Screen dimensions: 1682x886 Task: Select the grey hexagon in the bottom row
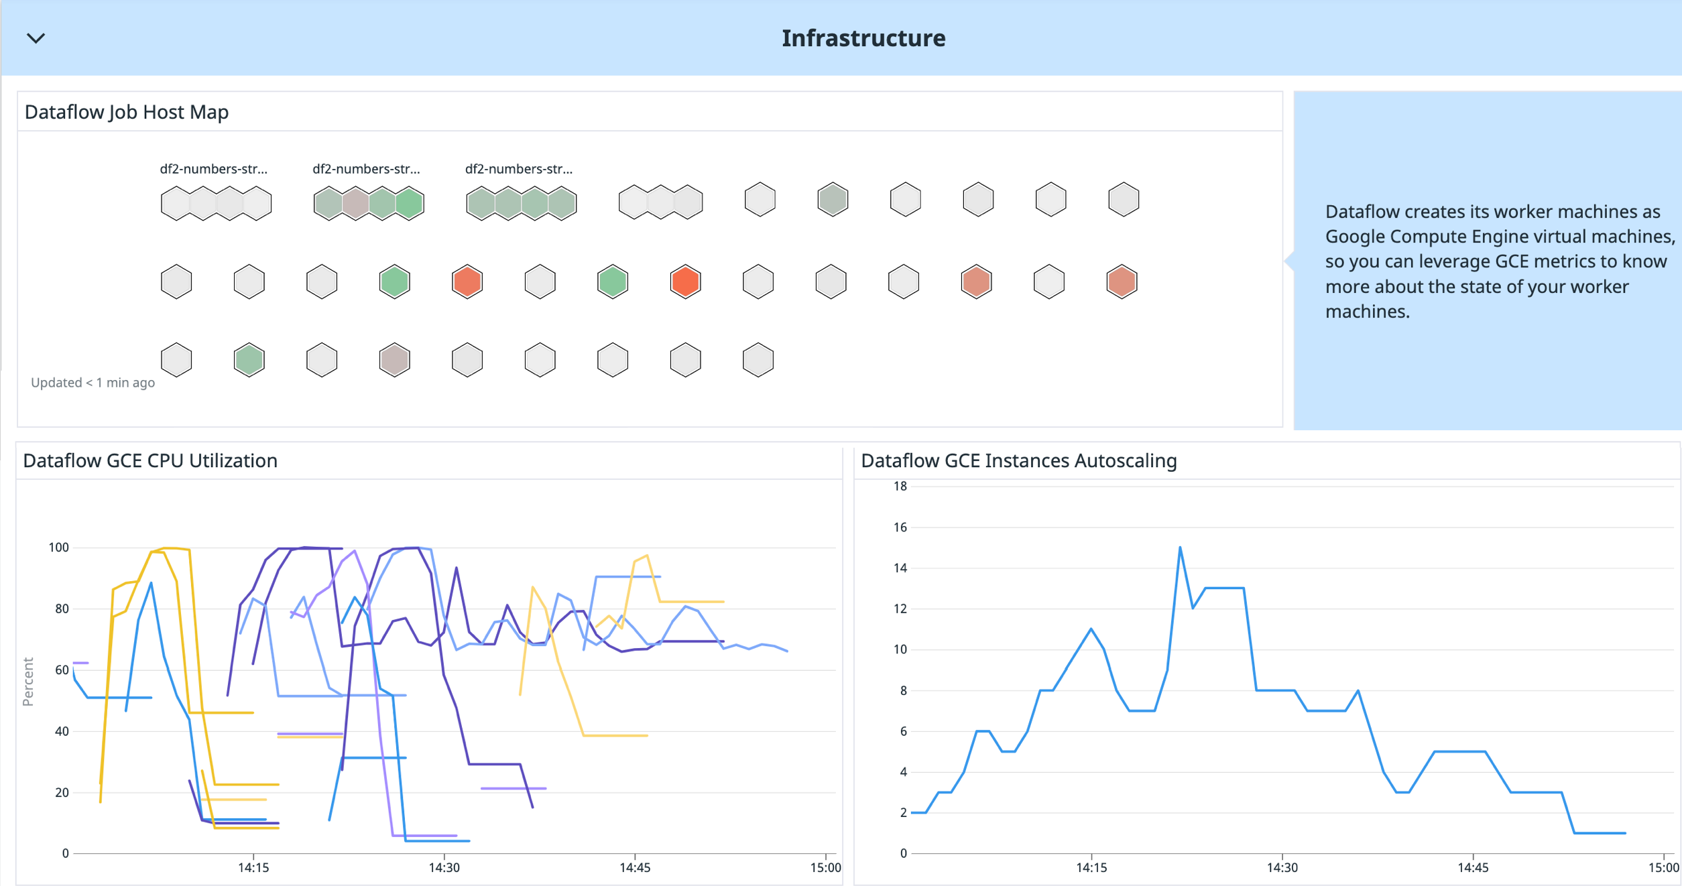point(176,359)
